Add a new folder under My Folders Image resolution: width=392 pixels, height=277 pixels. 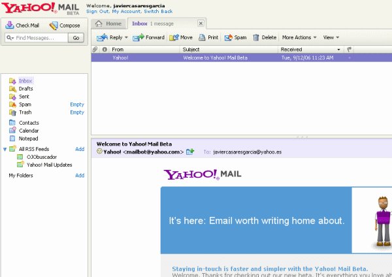pos(80,175)
